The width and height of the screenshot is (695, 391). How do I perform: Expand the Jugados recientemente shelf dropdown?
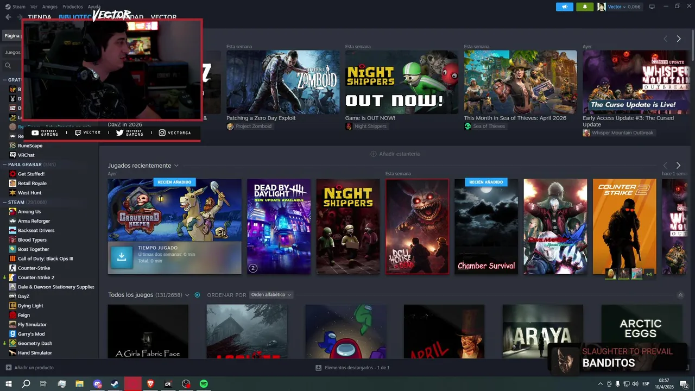[x=176, y=166]
